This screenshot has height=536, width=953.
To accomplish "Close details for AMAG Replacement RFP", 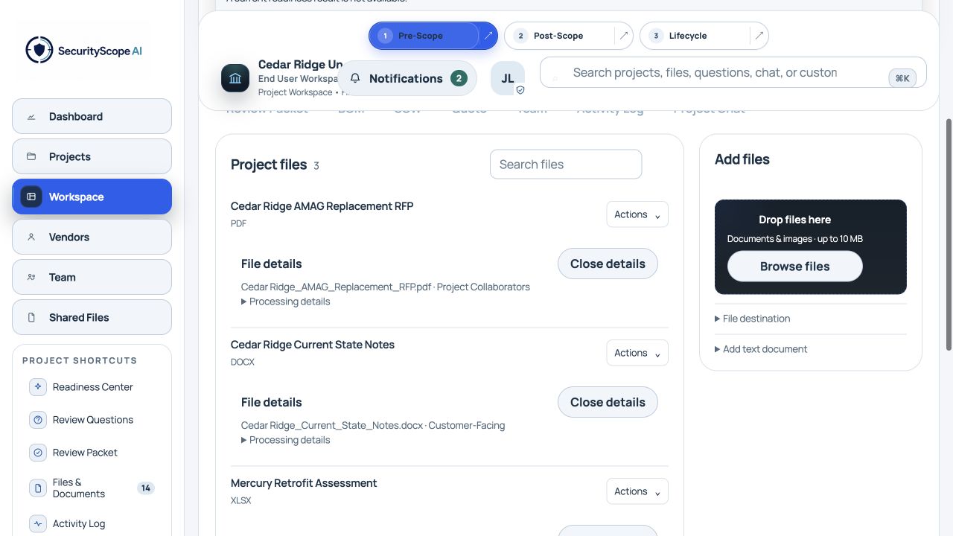I will 608,264.
